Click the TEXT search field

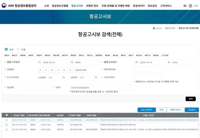tap(100, 88)
